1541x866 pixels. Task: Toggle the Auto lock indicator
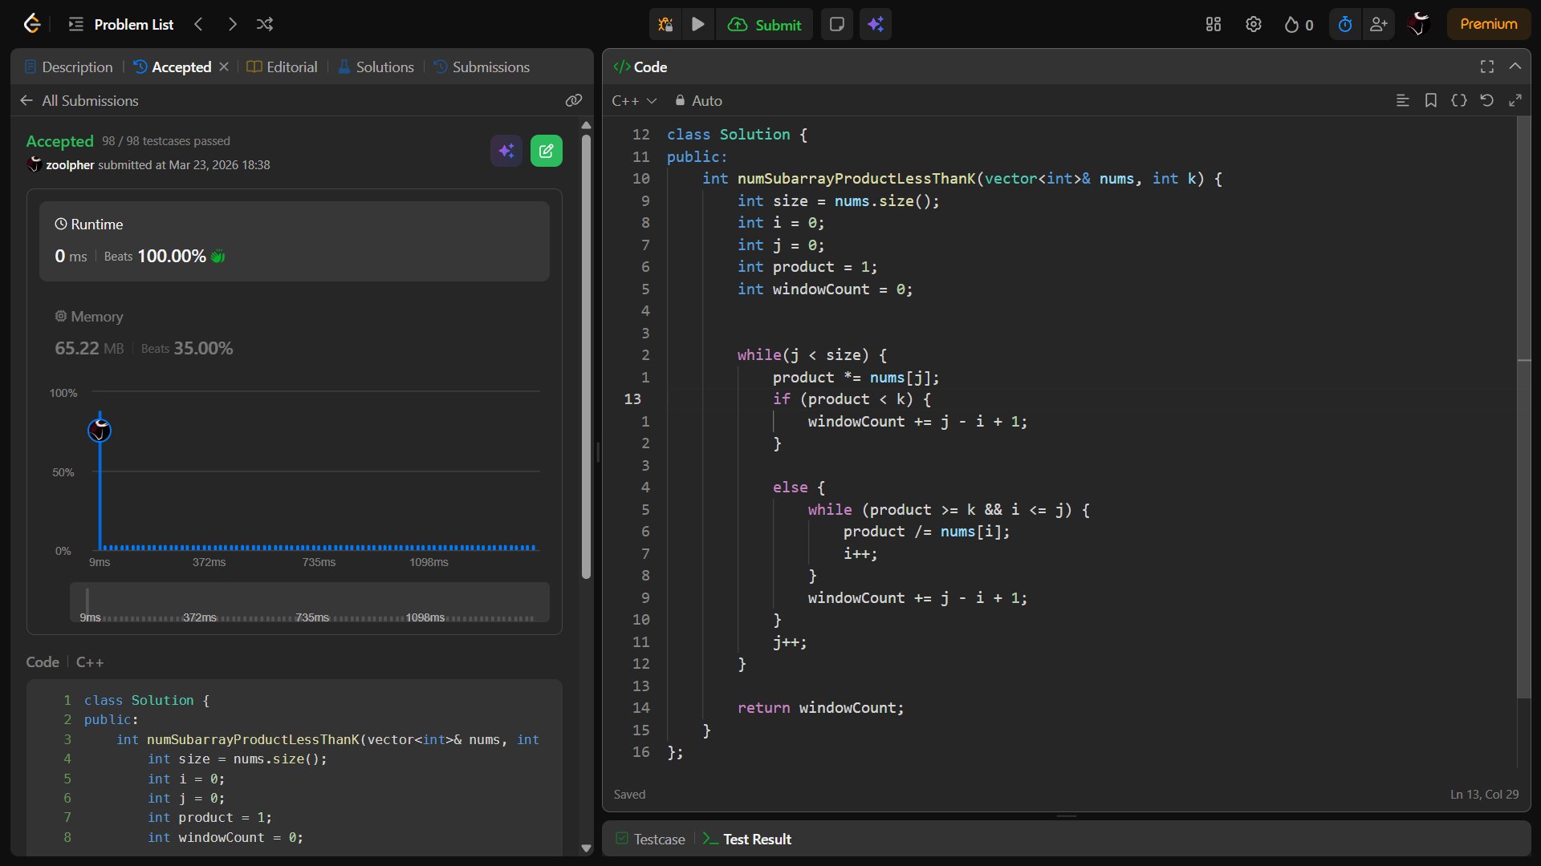[x=698, y=100]
